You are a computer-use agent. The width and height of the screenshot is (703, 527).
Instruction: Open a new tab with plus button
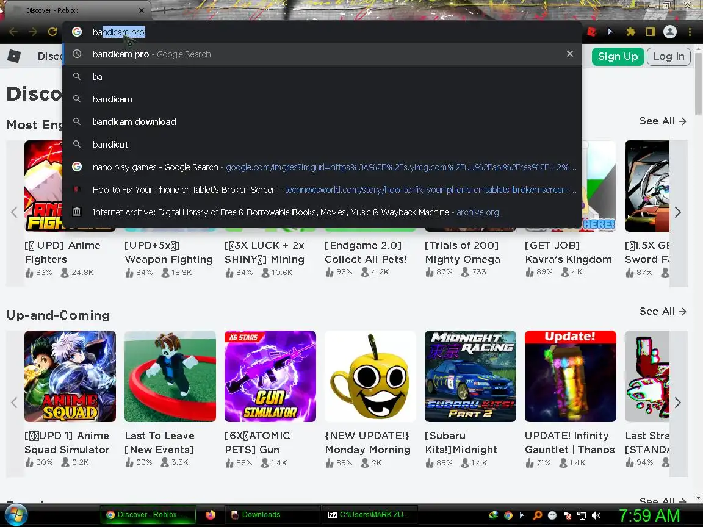[x=165, y=10]
